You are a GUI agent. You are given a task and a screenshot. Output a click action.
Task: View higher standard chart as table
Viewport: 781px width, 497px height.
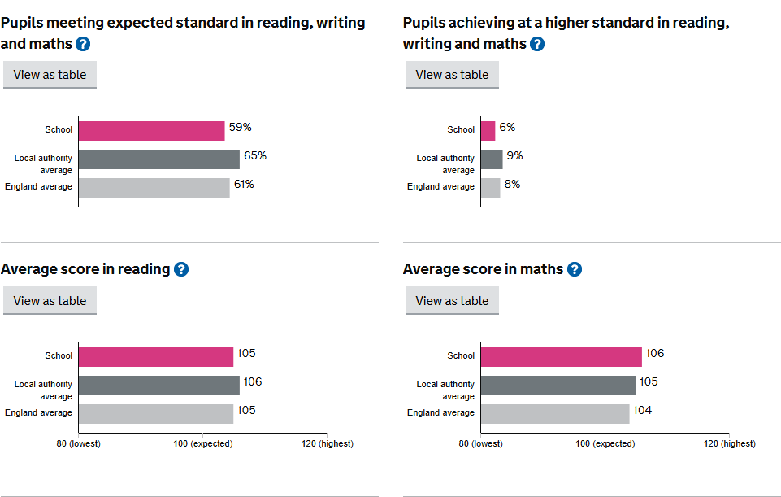click(x=452, y=75)
